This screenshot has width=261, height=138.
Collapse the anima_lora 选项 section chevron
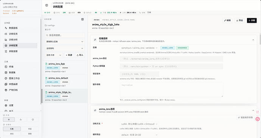[x=253, y=110]
